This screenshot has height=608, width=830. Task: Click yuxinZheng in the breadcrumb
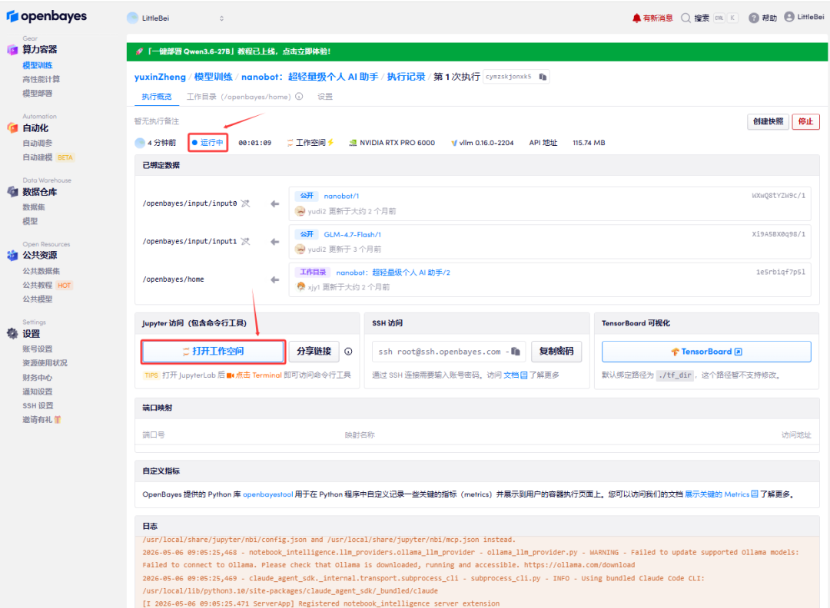[160, 77]
